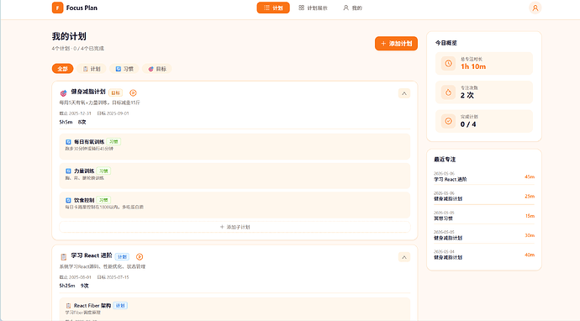Collapse the 健身减脂计划 card
Viewport: 580px width, 321px height.
point(404,93)
